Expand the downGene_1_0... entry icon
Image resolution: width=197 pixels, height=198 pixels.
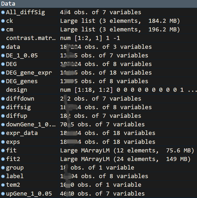point(3,124)
